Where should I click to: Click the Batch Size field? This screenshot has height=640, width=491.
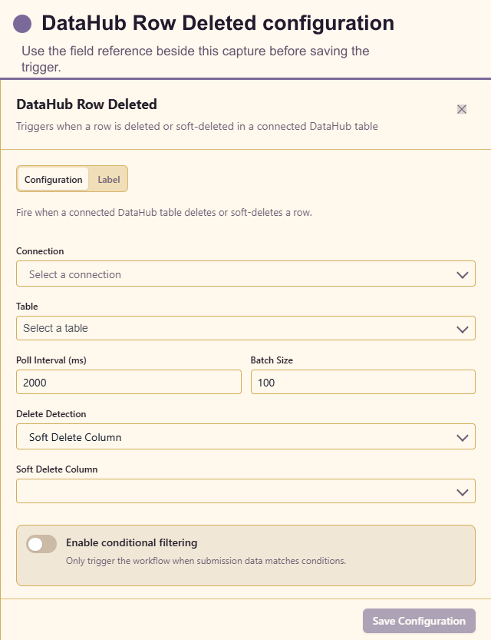click(363, 382)
